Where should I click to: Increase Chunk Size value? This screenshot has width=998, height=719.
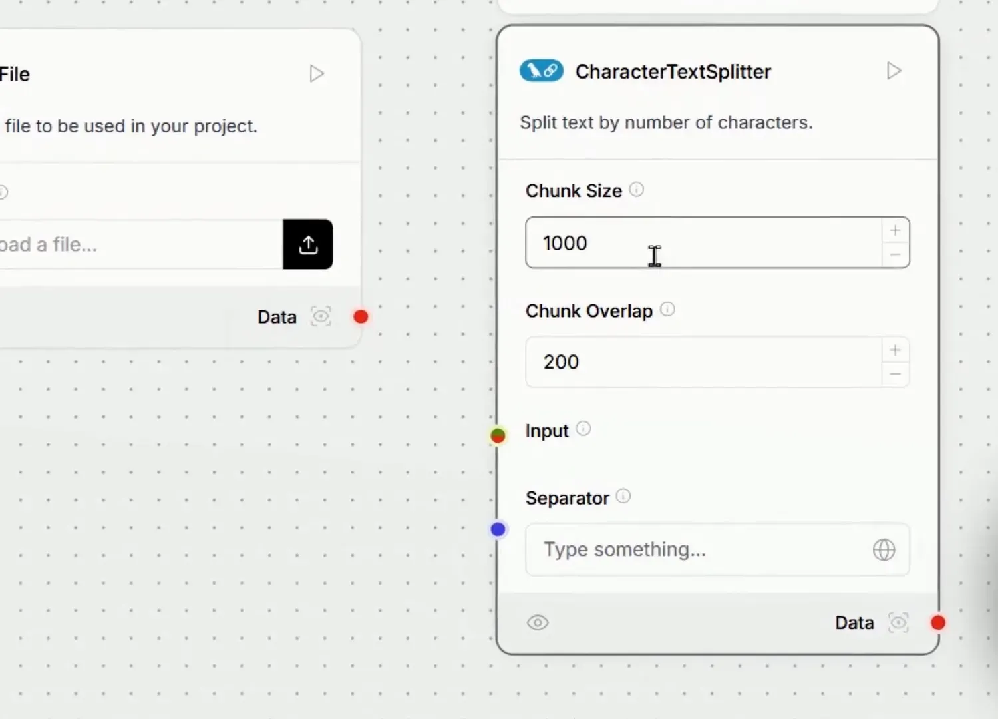[x=896, y=230]
